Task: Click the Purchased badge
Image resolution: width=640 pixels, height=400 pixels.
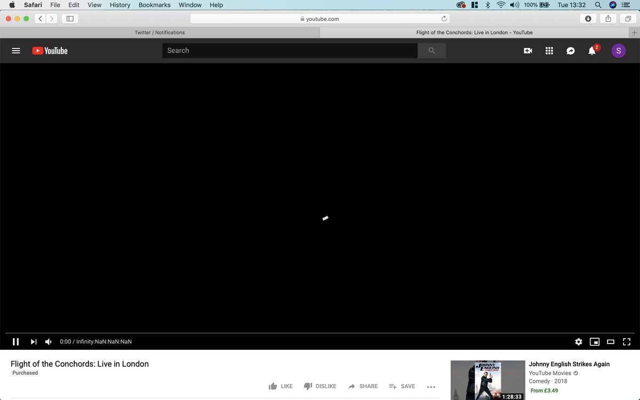Action: coord(25,373)
